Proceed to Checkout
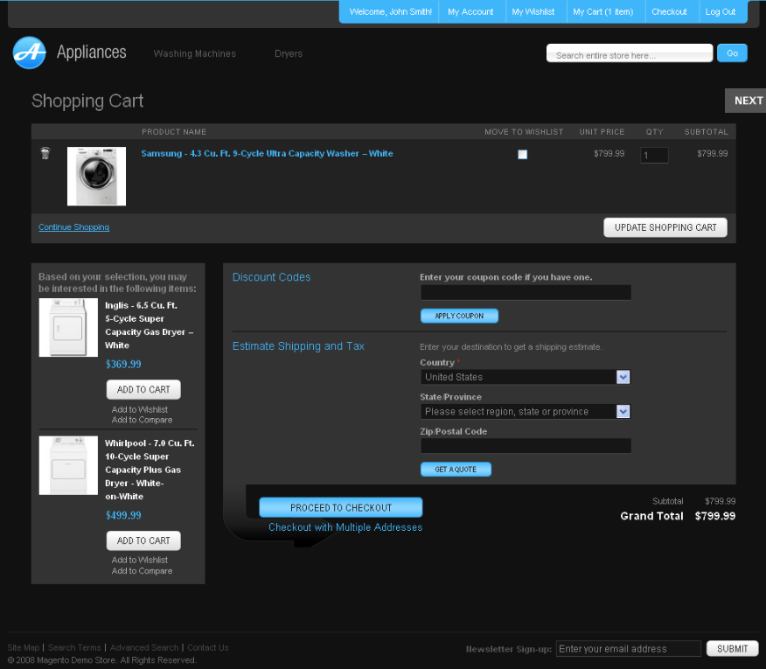The width and height of the screenshot is (766, 669). tap(340, 507)
